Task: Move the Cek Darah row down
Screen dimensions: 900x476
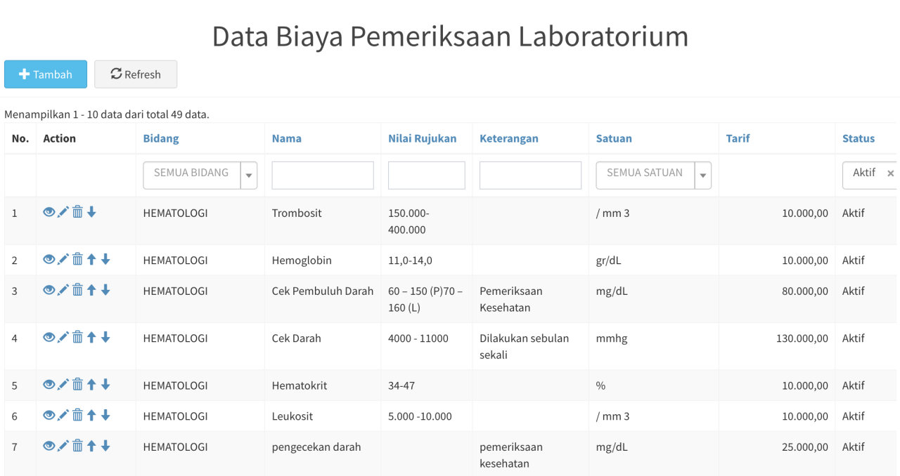Action: (105, 337)
